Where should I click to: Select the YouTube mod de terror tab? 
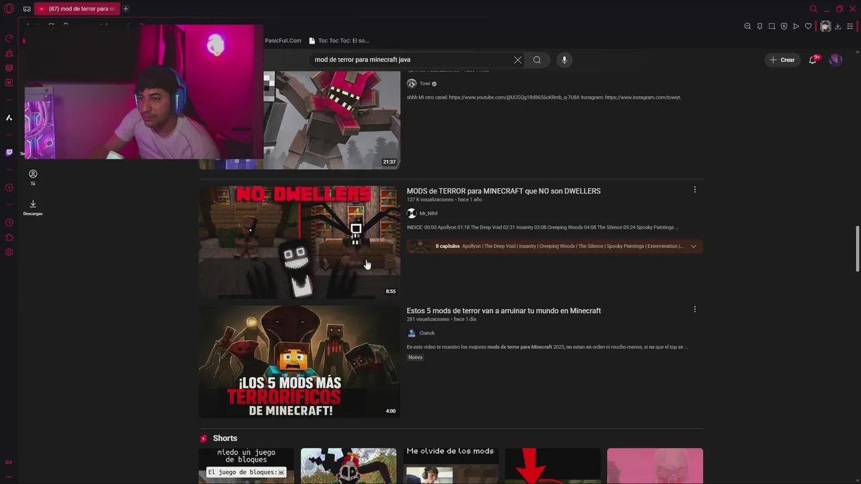77,9
